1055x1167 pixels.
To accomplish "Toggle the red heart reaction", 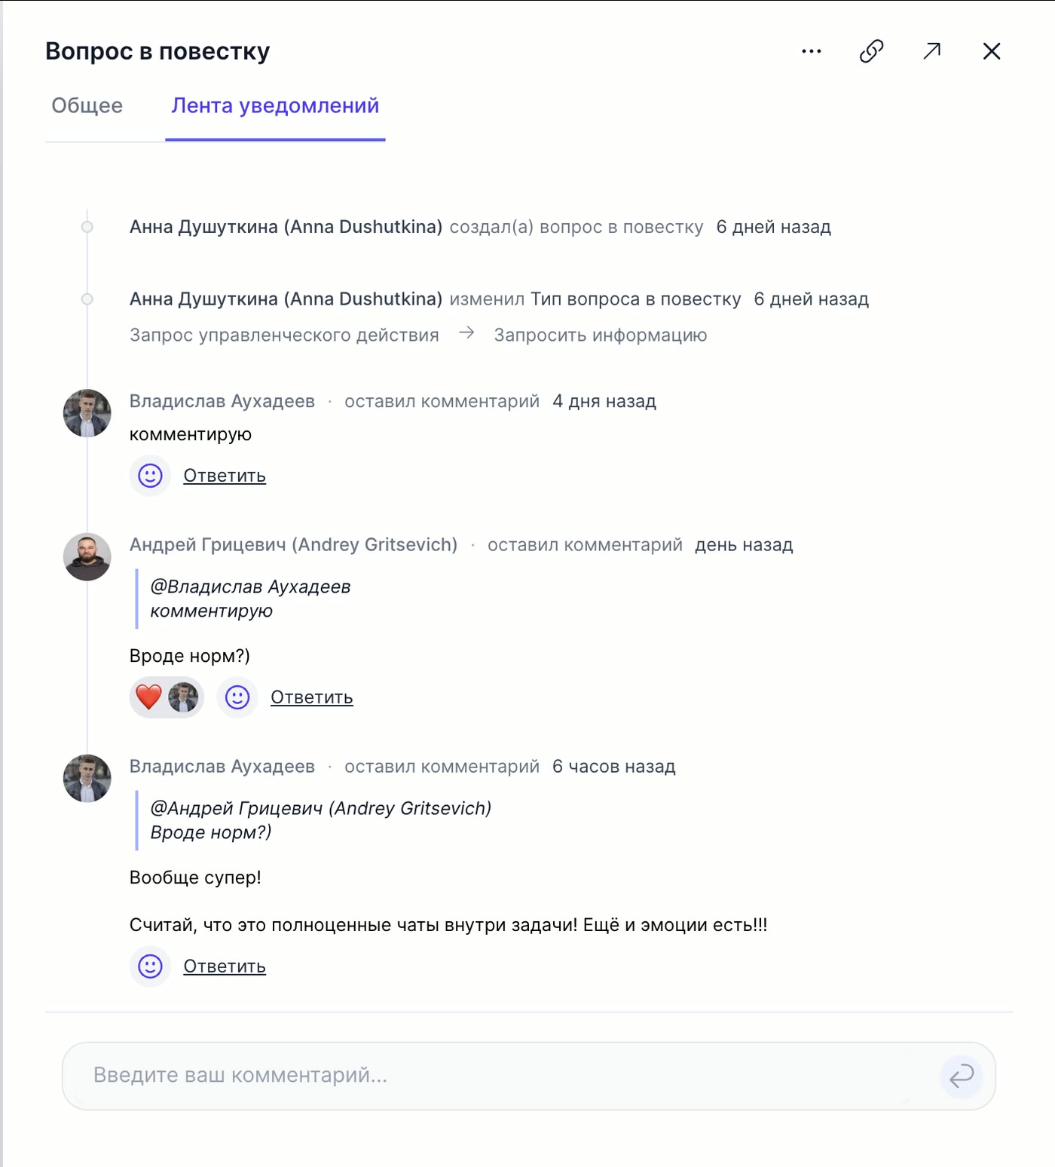I will (149, 697).
